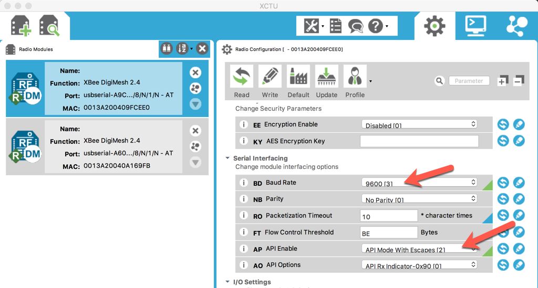This screenshot has width=538, height=288.
Task: Show info for AO API Options
Action: point(244,265)
